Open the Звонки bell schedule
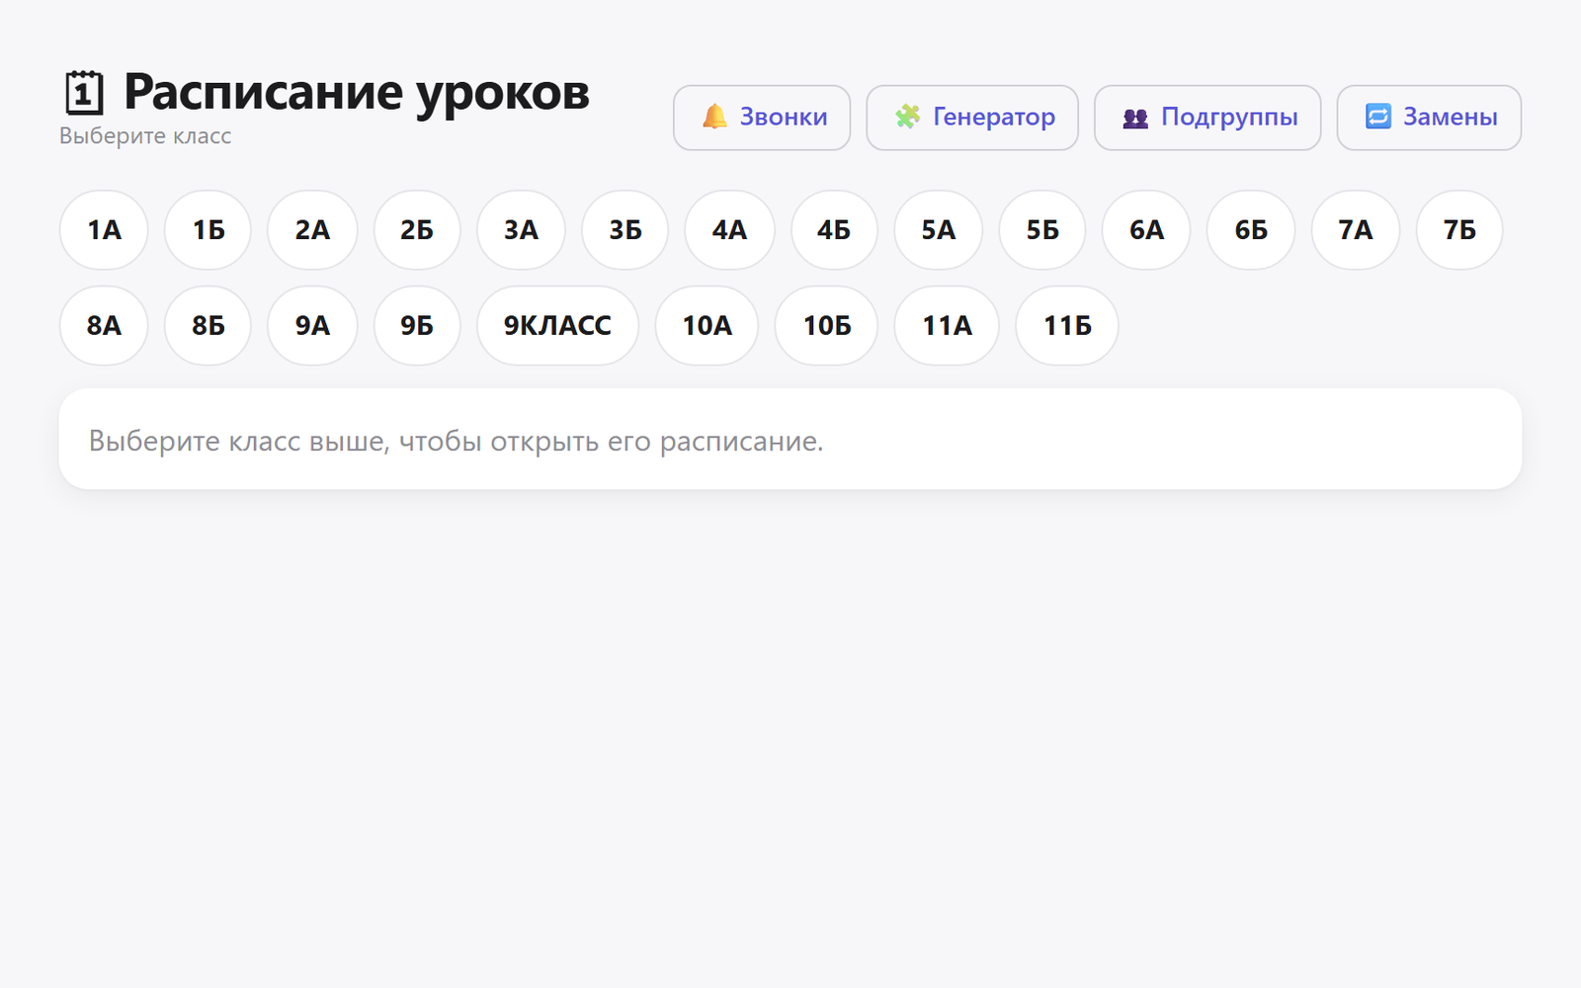 (762, 118)
